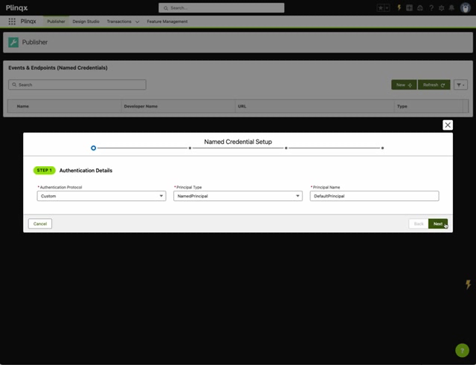Open the setup gear icon
476x365 pixels.
click(x=441, y=8)
